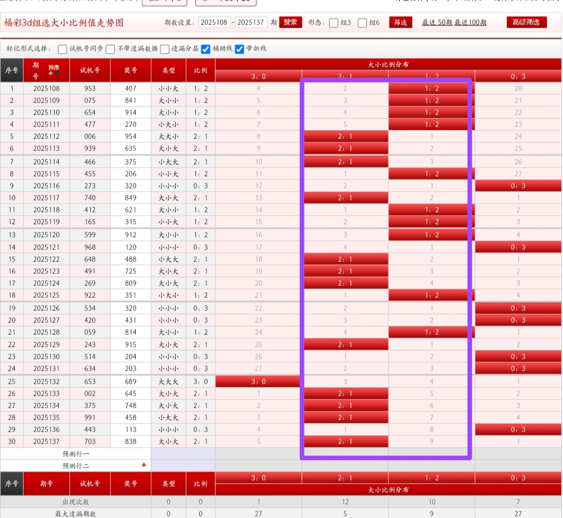Click the 试机号 value 703 in row 30
This screenshot has width=563, height=518.
click(x=90, y=441)
